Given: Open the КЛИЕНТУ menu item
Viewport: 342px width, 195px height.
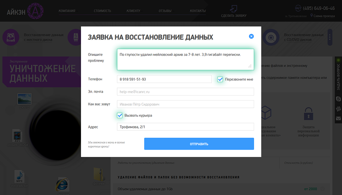Looking at the screenshot, I should coord(133,11).
